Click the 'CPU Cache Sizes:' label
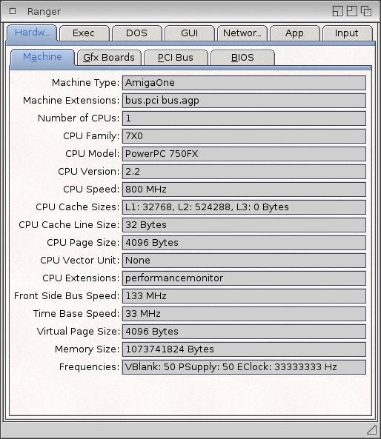This screenshot has width=381, height=439. pos(77,207)
